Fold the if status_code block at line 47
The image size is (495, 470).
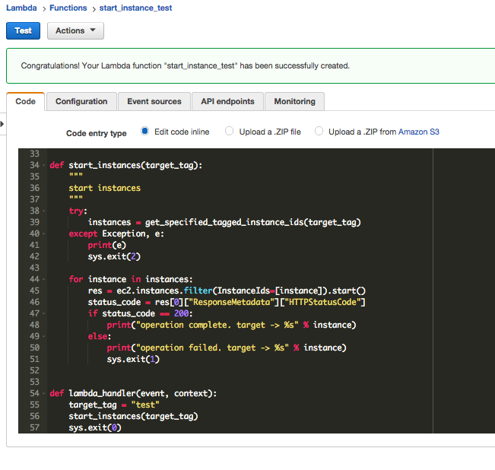[43, 313]
